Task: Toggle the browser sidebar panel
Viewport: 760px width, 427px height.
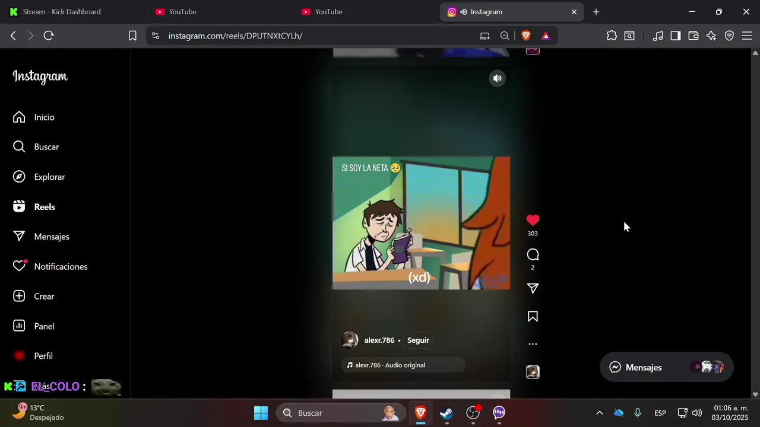Action: tap(676, 36)
